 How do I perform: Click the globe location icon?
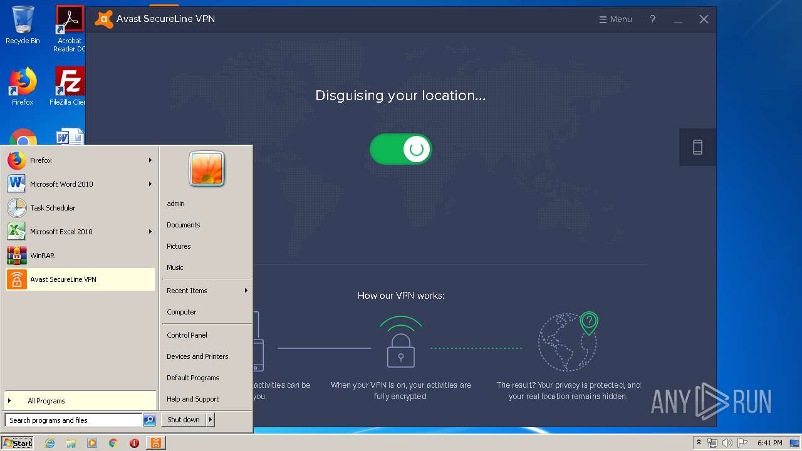click(568, 341)
